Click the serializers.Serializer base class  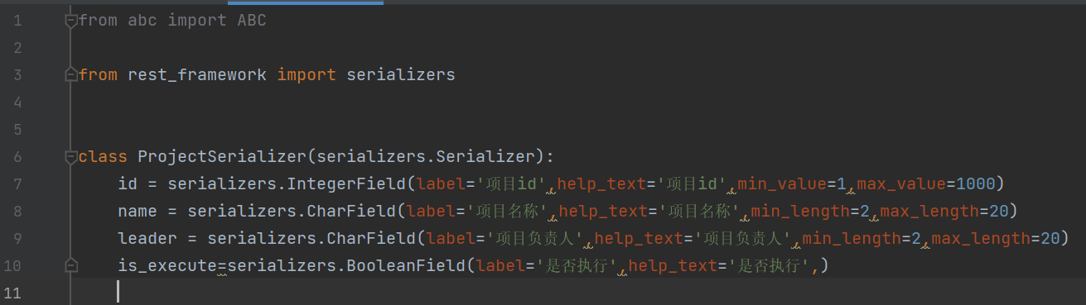tap(431, 156)
